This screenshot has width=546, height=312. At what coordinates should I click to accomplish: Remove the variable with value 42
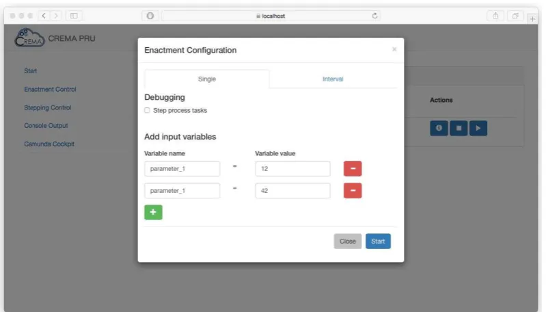coord(353,191)
